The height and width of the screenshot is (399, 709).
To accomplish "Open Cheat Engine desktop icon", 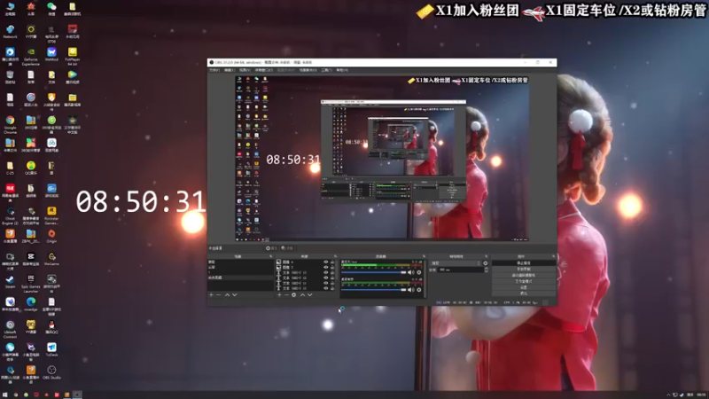I will tap(10, 215).
